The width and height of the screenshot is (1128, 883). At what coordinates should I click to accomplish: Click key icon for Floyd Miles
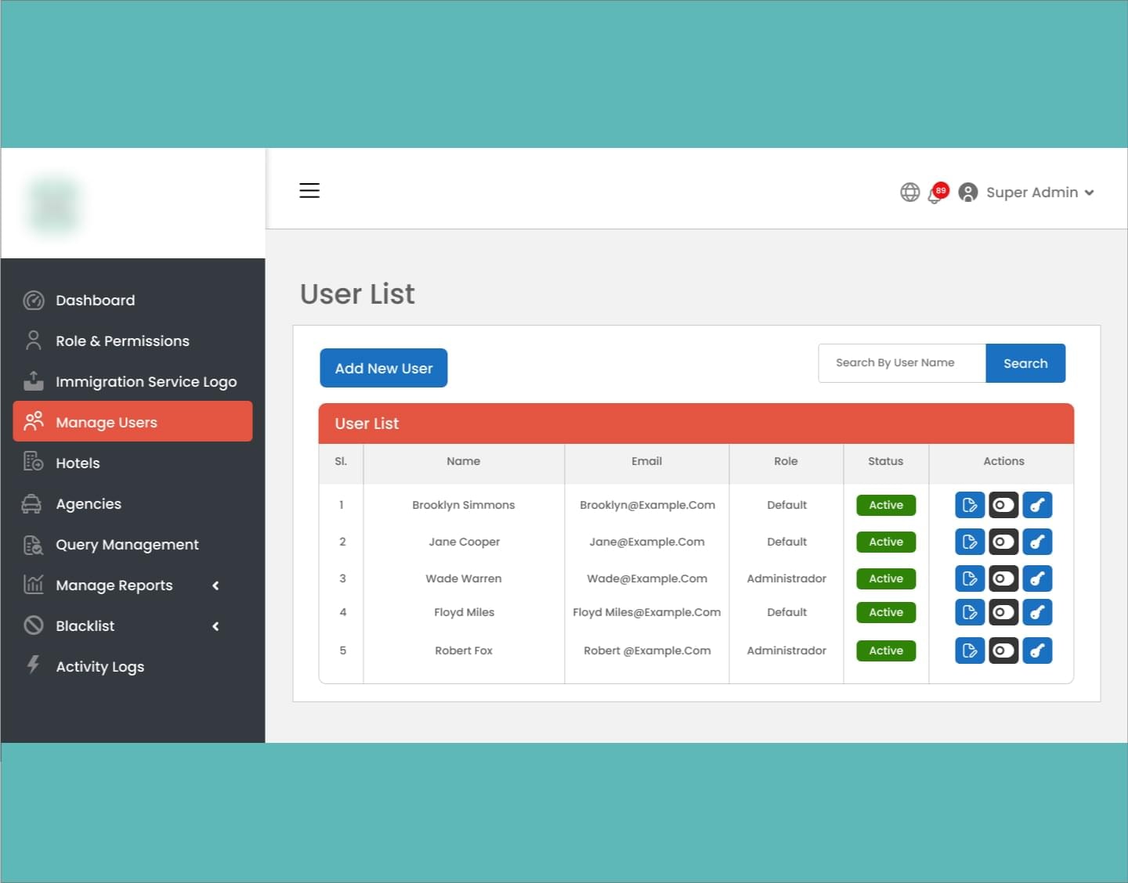pyautogui.click(x=1037, y=612)
